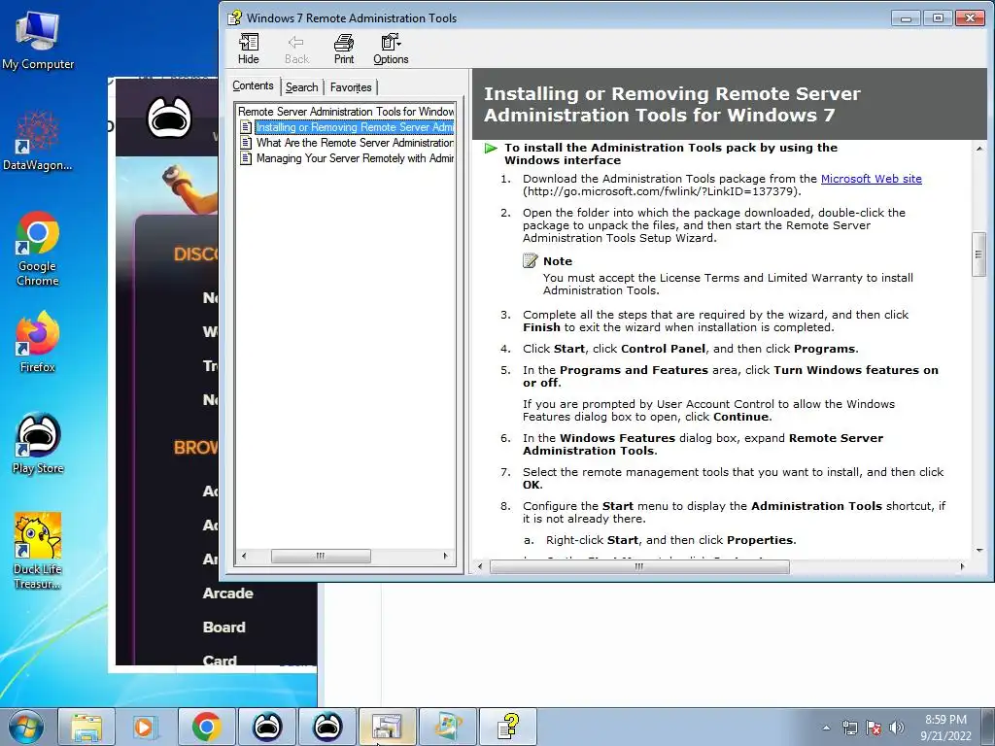Click topic pane horizontal scrollbar thumb

click(x=639, y=566)
